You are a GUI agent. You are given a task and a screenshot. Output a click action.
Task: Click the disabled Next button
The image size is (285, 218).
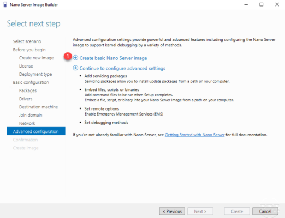pyautogui.click(x=200, y=211)
